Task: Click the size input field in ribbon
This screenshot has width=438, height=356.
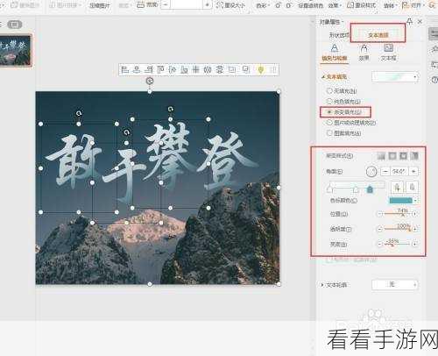Action: coord(187,4)
